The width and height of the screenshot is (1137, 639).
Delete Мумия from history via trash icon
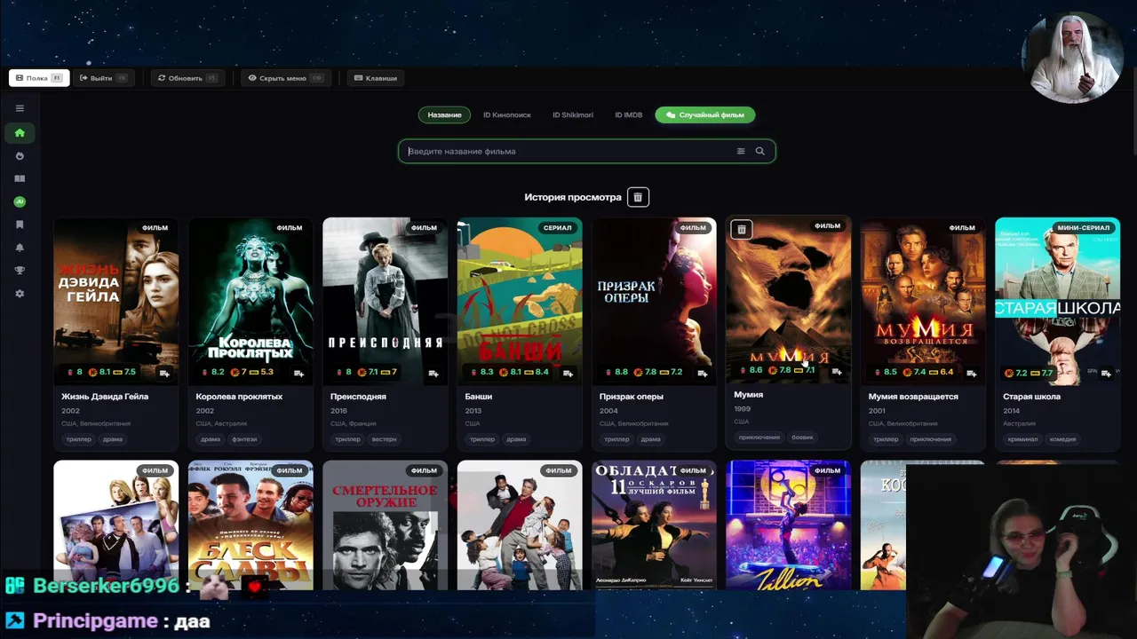(742, 230)
